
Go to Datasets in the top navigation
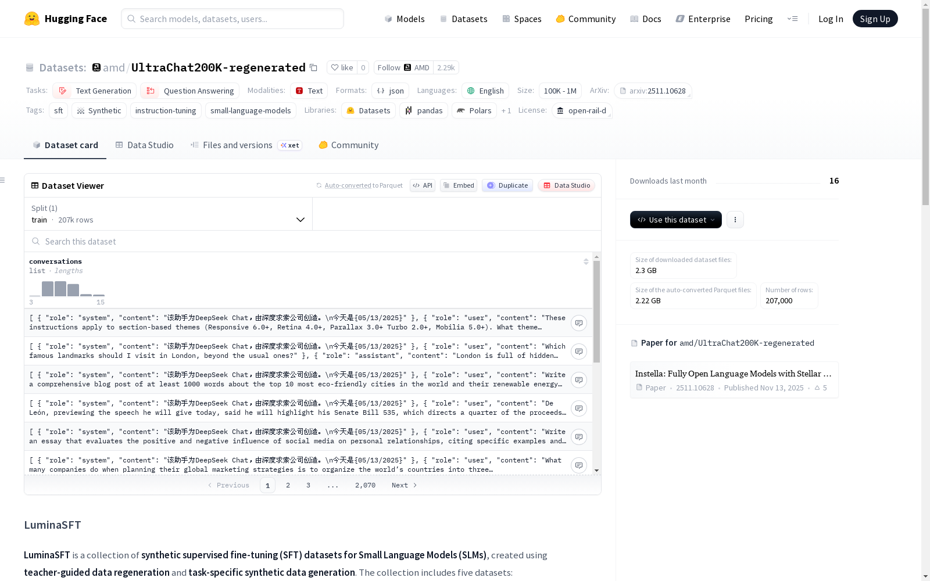463,19
